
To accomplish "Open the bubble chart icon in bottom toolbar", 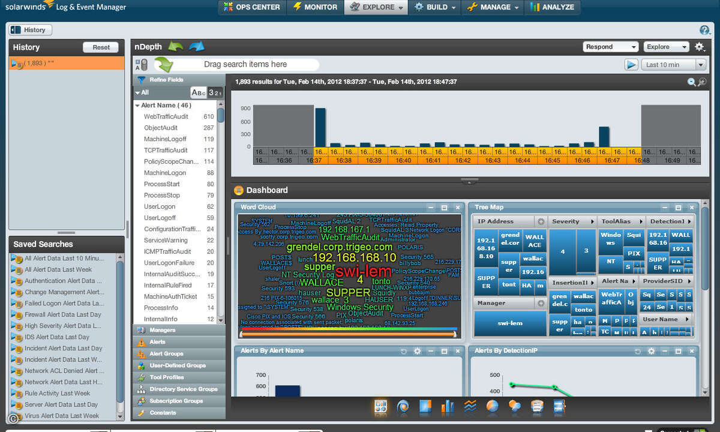I will [x=514, y=407].
